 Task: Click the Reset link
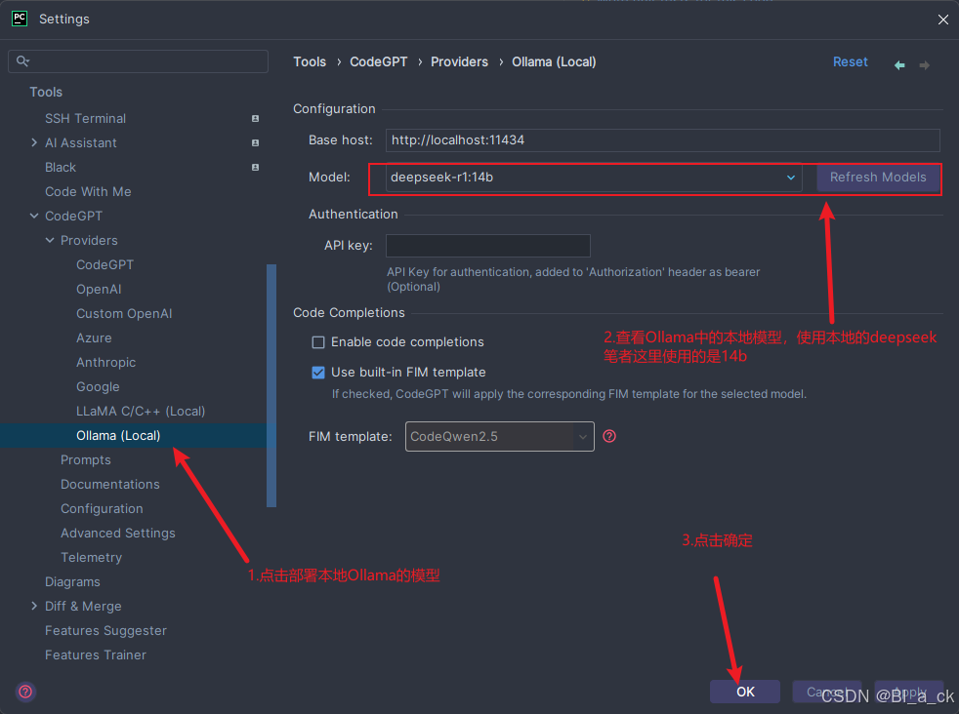tap(851, 61)
